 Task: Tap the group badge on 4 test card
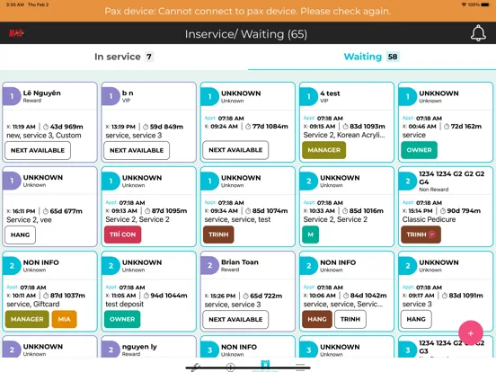click(x=308, y=96)
